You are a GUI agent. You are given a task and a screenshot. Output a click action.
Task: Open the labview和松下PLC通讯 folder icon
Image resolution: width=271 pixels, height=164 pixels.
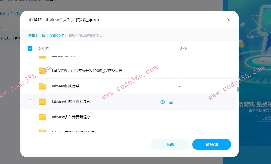(42, 102)
